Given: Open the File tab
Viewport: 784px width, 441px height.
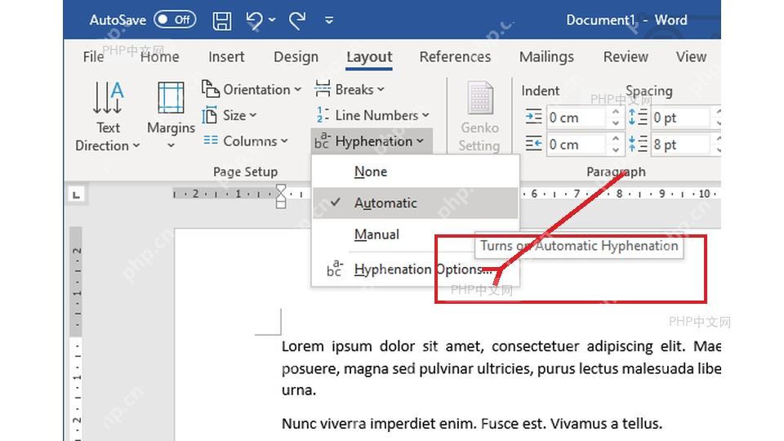Looking at the screenshot, I should point(93,57).
